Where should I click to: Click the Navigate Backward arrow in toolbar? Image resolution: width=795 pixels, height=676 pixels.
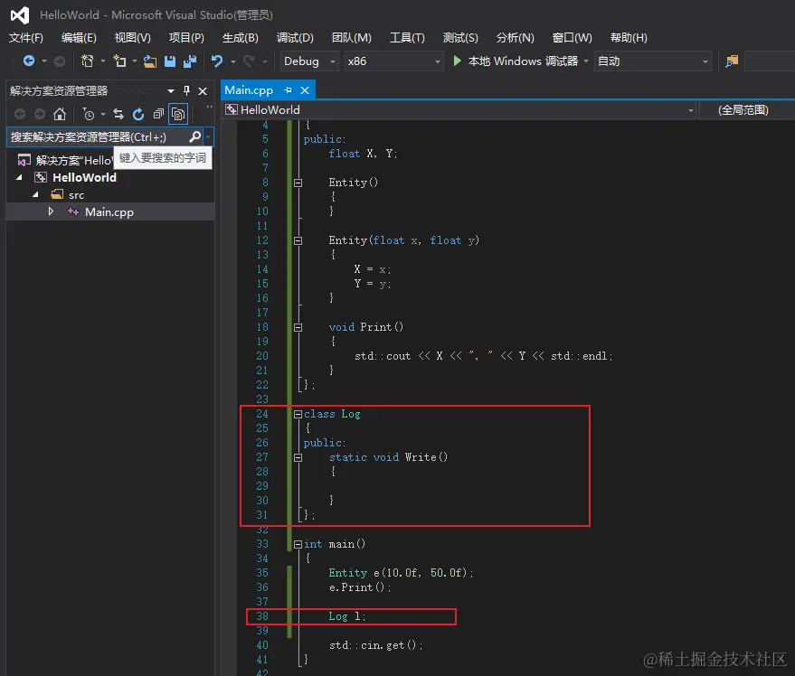[29, 61]
